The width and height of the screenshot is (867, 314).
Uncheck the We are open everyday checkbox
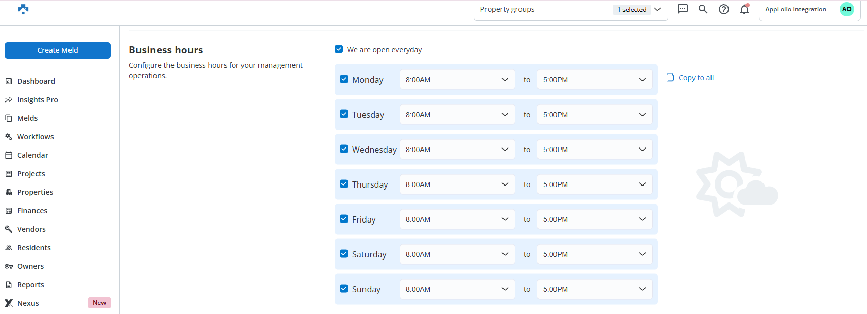pos(339,49)
